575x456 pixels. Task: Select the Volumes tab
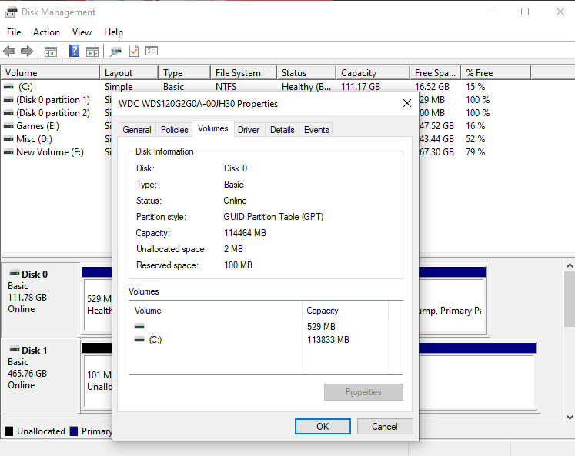213,128
